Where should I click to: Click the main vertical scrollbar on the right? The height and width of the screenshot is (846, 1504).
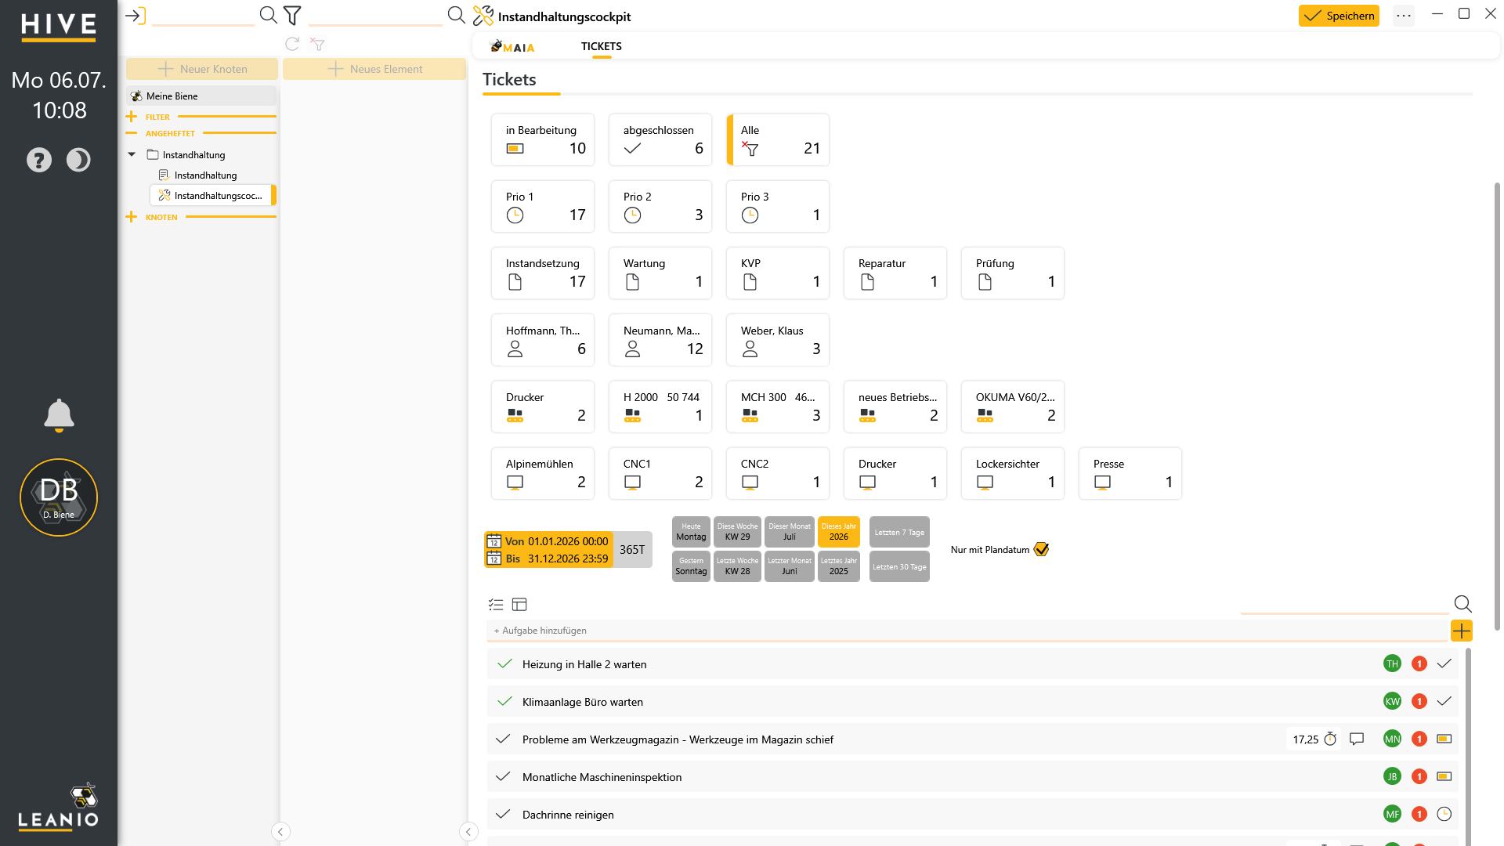[1497, 407]
